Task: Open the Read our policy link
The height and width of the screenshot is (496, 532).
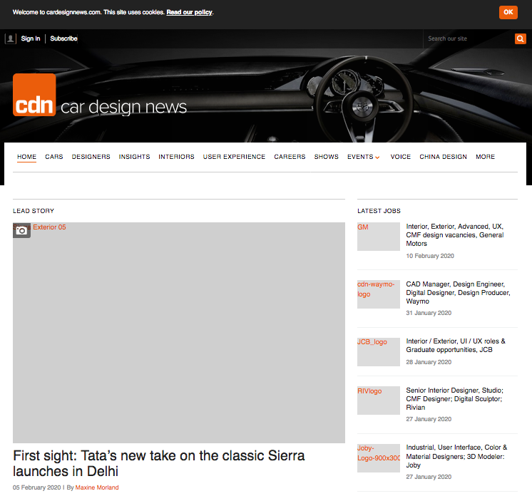Action: 189,12
